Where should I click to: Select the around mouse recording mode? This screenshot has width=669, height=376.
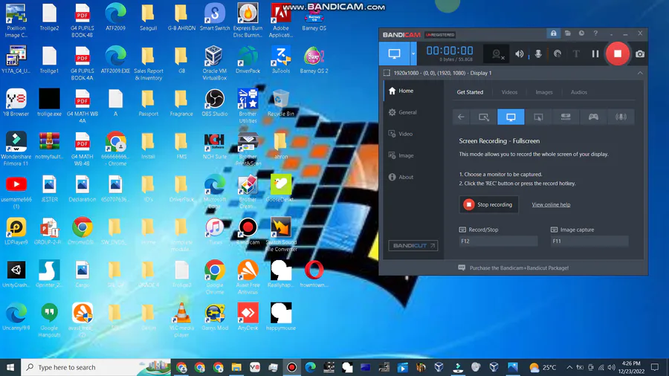click(538, 117)
